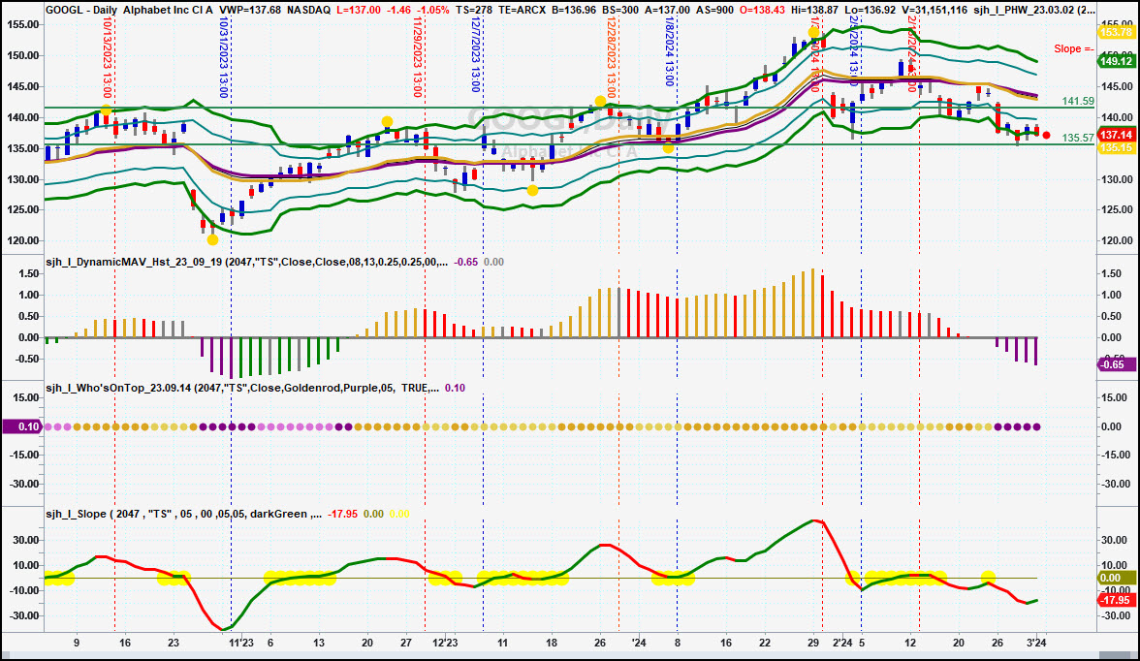Viewport: 1140px width, 661px height.
Task: Click the orange 12/28/2023 13:00 date marker label
Action: point(612,59)
